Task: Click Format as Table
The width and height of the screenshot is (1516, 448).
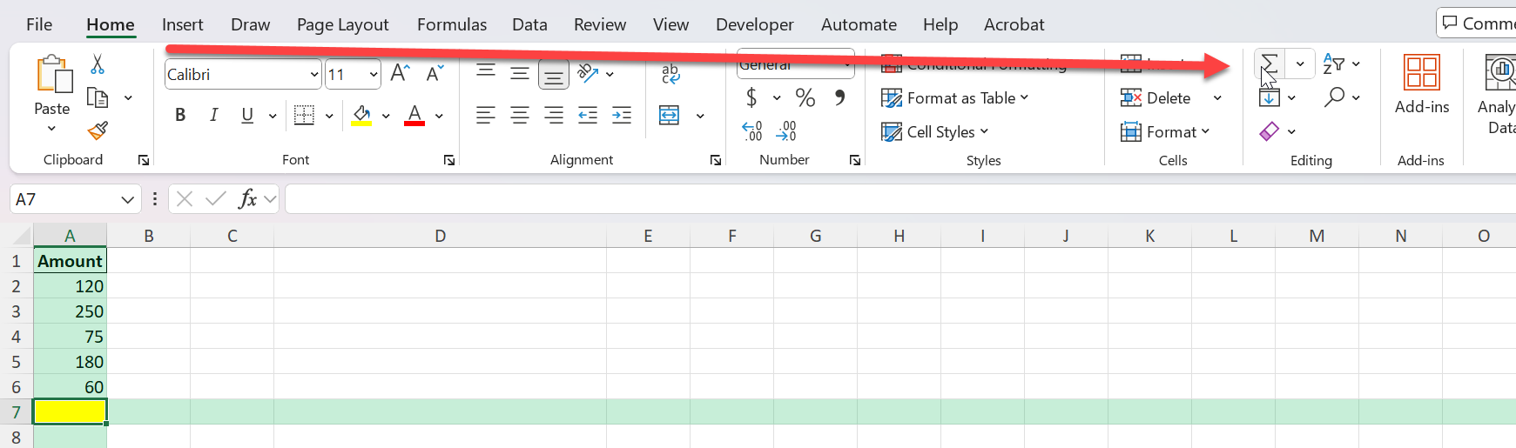Action: point(954,98)
